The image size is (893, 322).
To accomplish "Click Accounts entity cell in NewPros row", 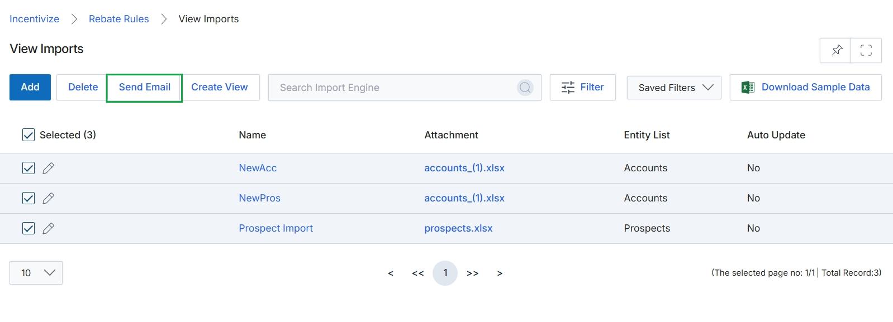I will click(x=645, y=198).
